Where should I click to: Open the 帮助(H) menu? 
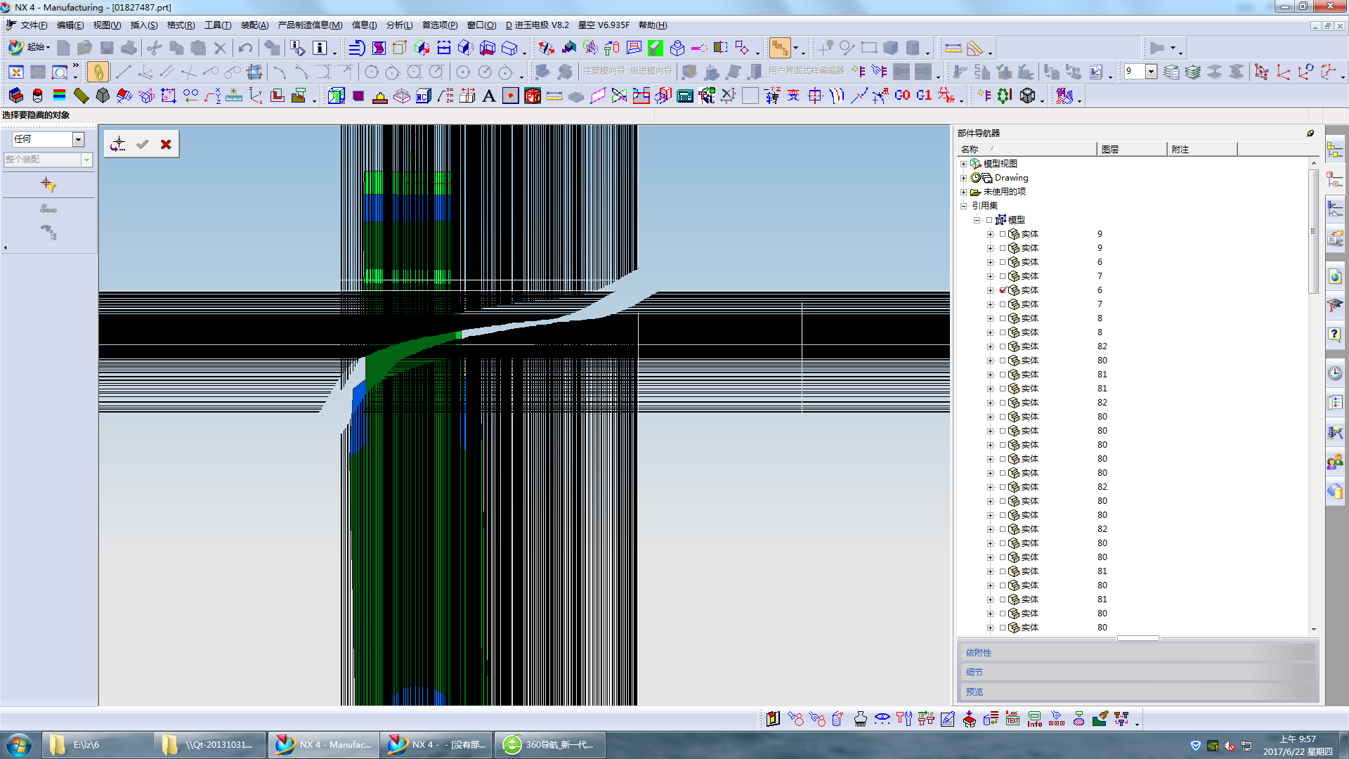pyautogui.click(x=653, y=25)
